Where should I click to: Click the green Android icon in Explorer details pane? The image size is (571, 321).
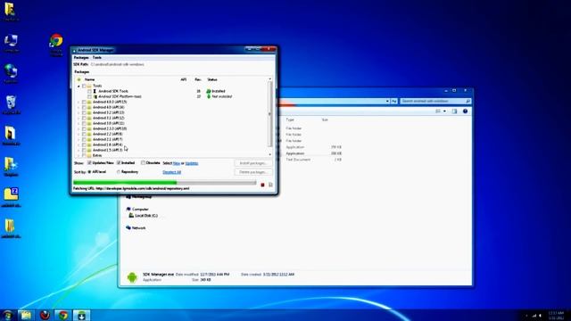click(x=132, y=277)
